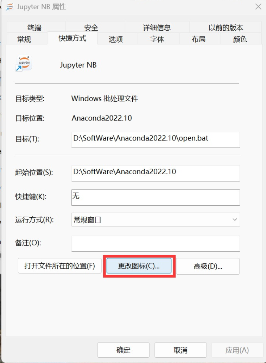Screen dimensions: 266x363
Task: Click the Jupyter shortcut icon in properties
Action: (x=24, y=63)
